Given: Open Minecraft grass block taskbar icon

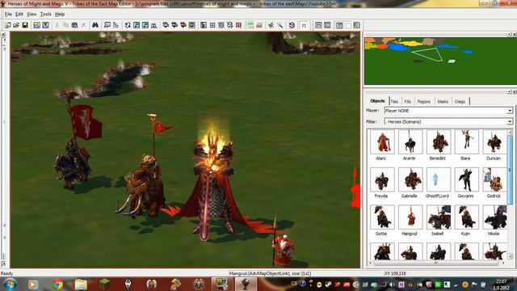Looking at the screenshot, I should pyautogui.click(x=104, y=284).
